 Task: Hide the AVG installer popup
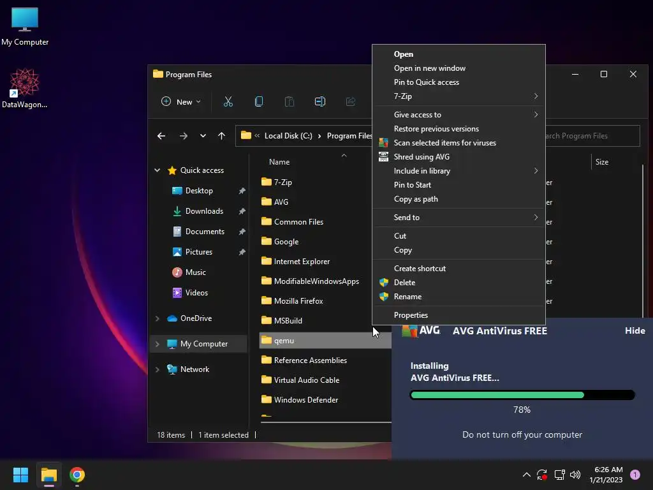tap(635, 330)
